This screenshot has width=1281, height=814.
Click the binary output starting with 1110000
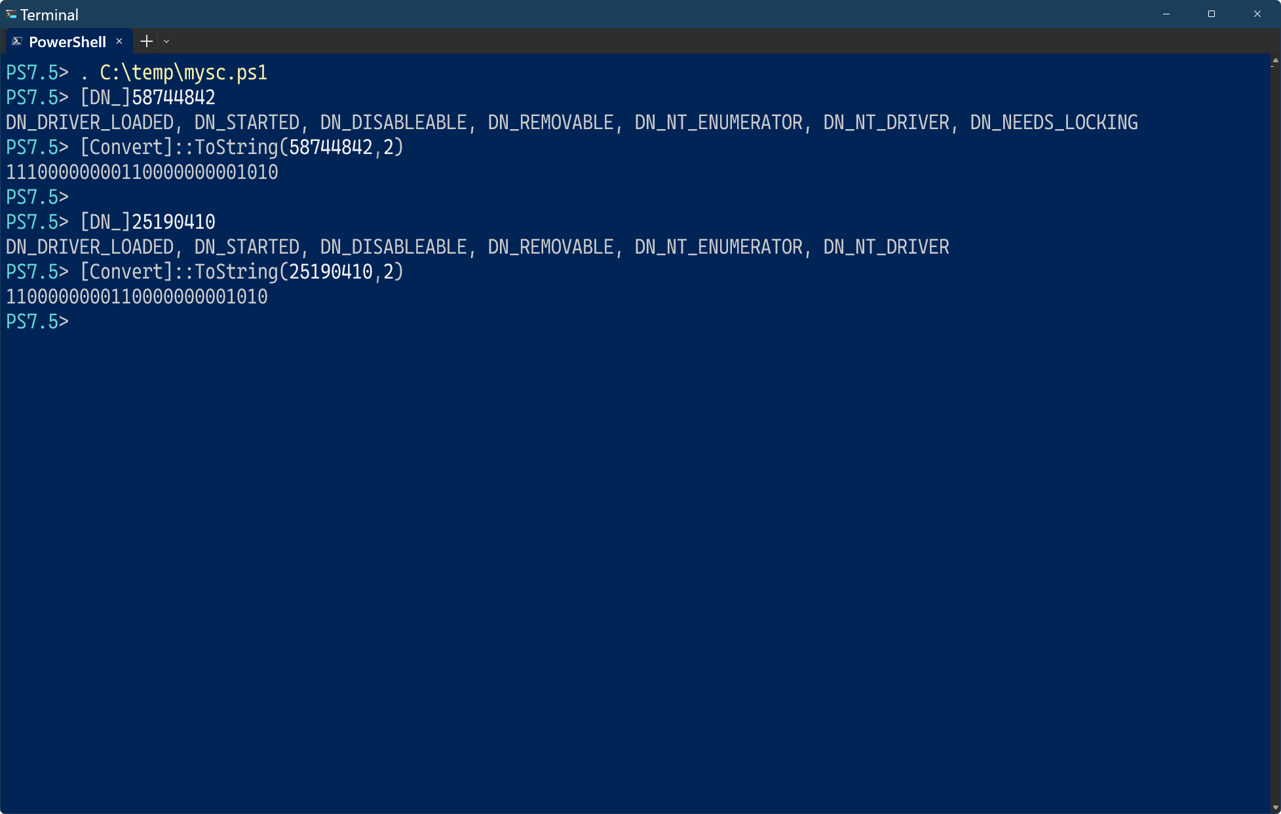142,172
